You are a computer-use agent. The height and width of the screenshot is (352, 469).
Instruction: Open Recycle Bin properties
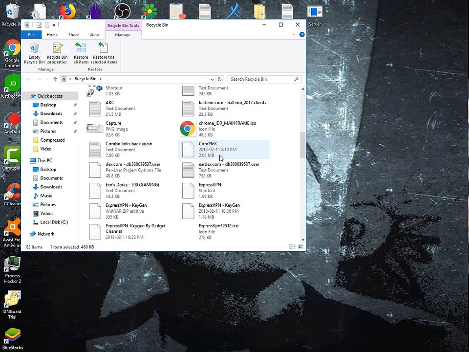click(57, 54)
